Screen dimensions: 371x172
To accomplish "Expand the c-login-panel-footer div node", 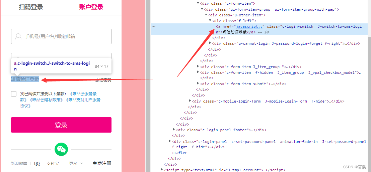I will (x=174, y=130).
